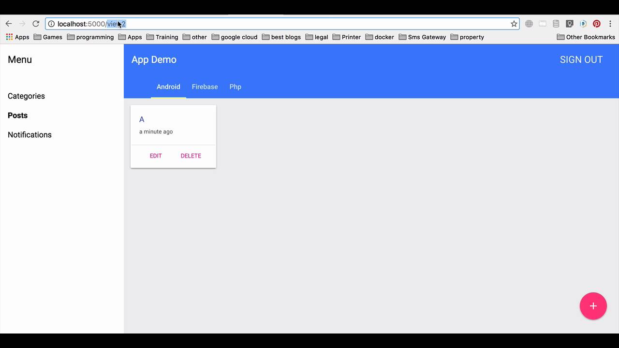Click the 'a minute ago' timestamp

pyautogui.click(x=156, y=131)
